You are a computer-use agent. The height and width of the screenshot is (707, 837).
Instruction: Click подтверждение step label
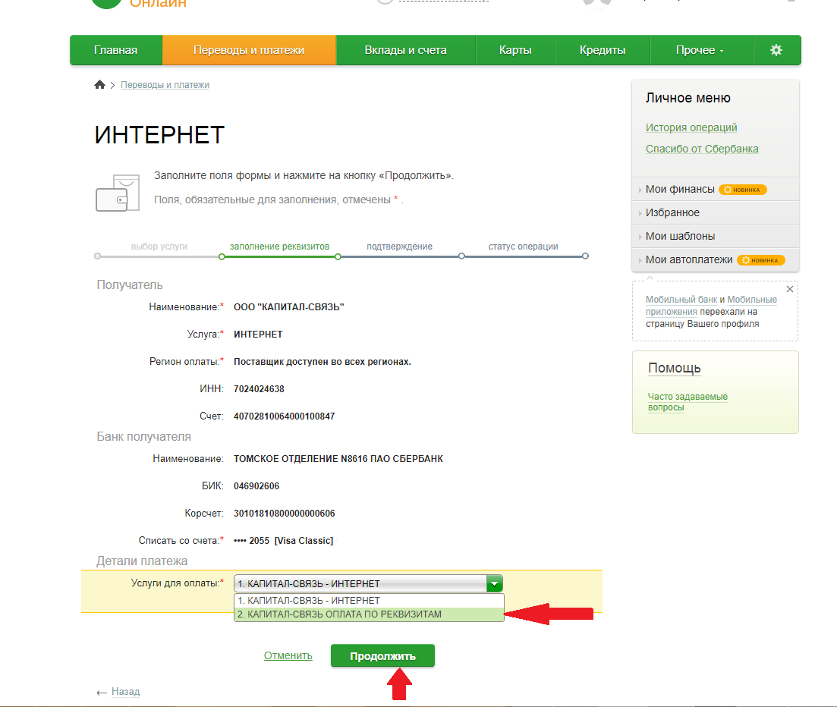coord(399,247)
